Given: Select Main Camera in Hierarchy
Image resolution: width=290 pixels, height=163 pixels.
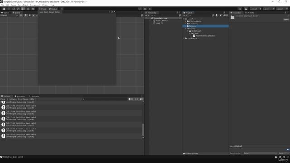Looking at the screenshot, I should [x=162, y=21].
